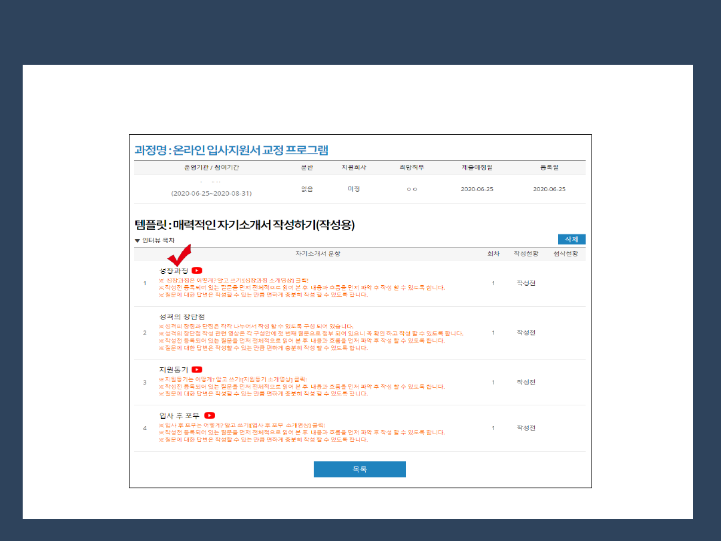This screenshot has width=721, height=541.
Task: Click the 회차 column header
Action: (493, 254)
